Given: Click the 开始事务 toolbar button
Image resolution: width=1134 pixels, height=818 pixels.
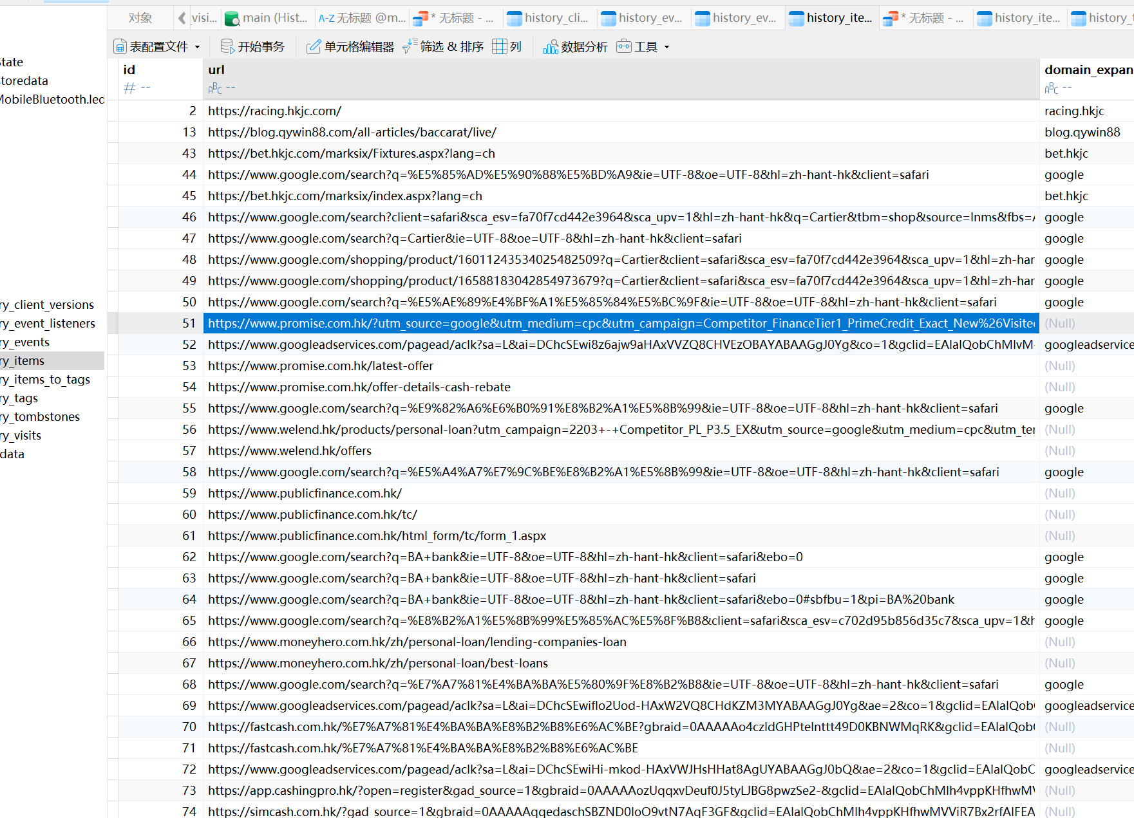Looking at the screenshot, I should click(252, 46).
